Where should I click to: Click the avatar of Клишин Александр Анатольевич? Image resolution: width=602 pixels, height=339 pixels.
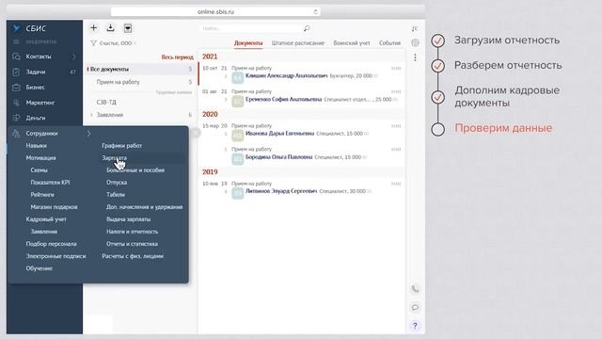(238, 78)
